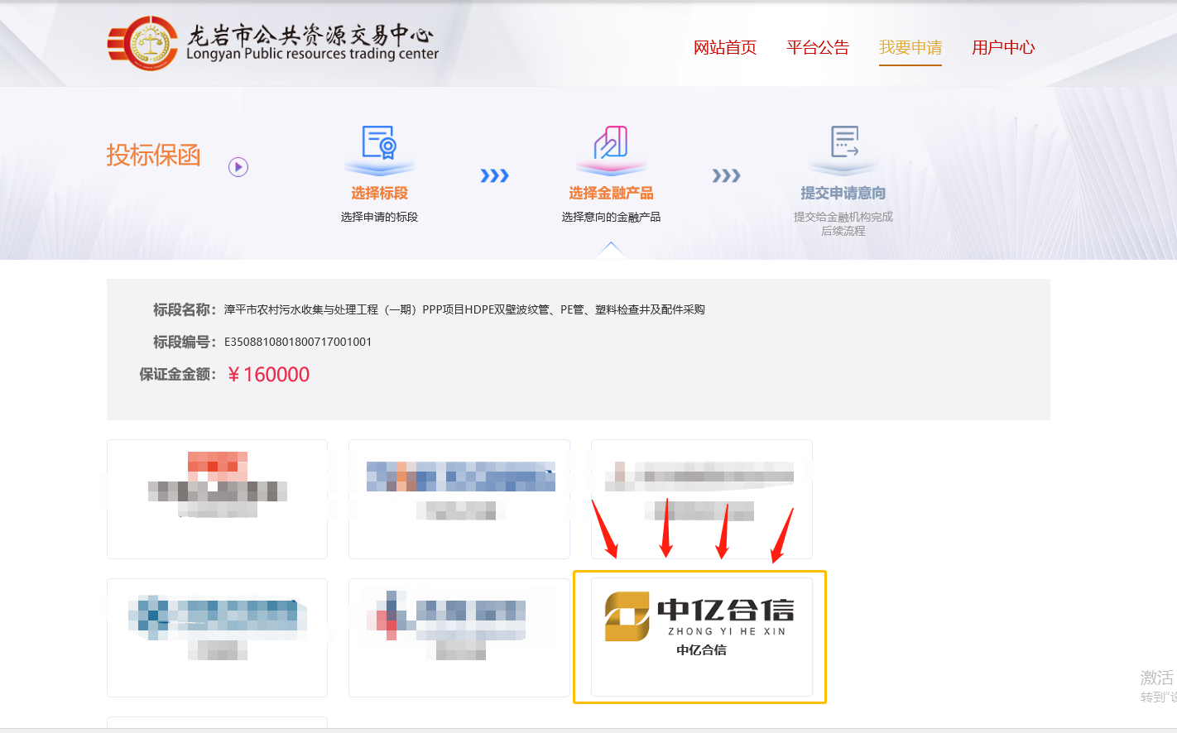The image size is (1177, 733).
Task: Click the 选择金融产品 step icon
Action: pyautogui.click(x=611, y=143)
